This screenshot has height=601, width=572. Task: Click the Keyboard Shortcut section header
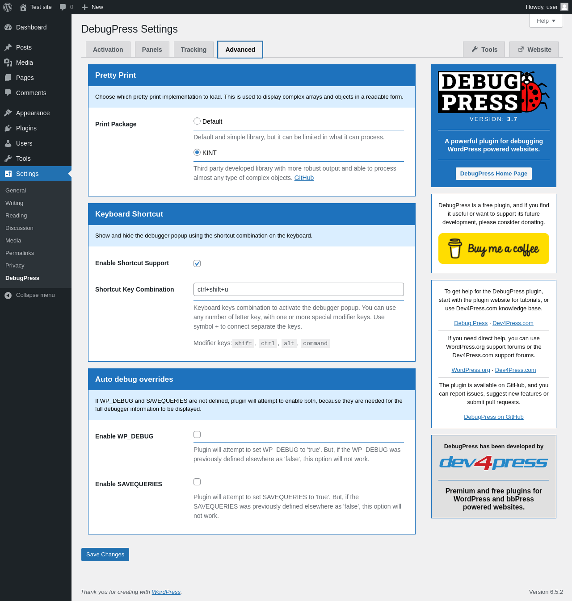[x=252, y=214]
